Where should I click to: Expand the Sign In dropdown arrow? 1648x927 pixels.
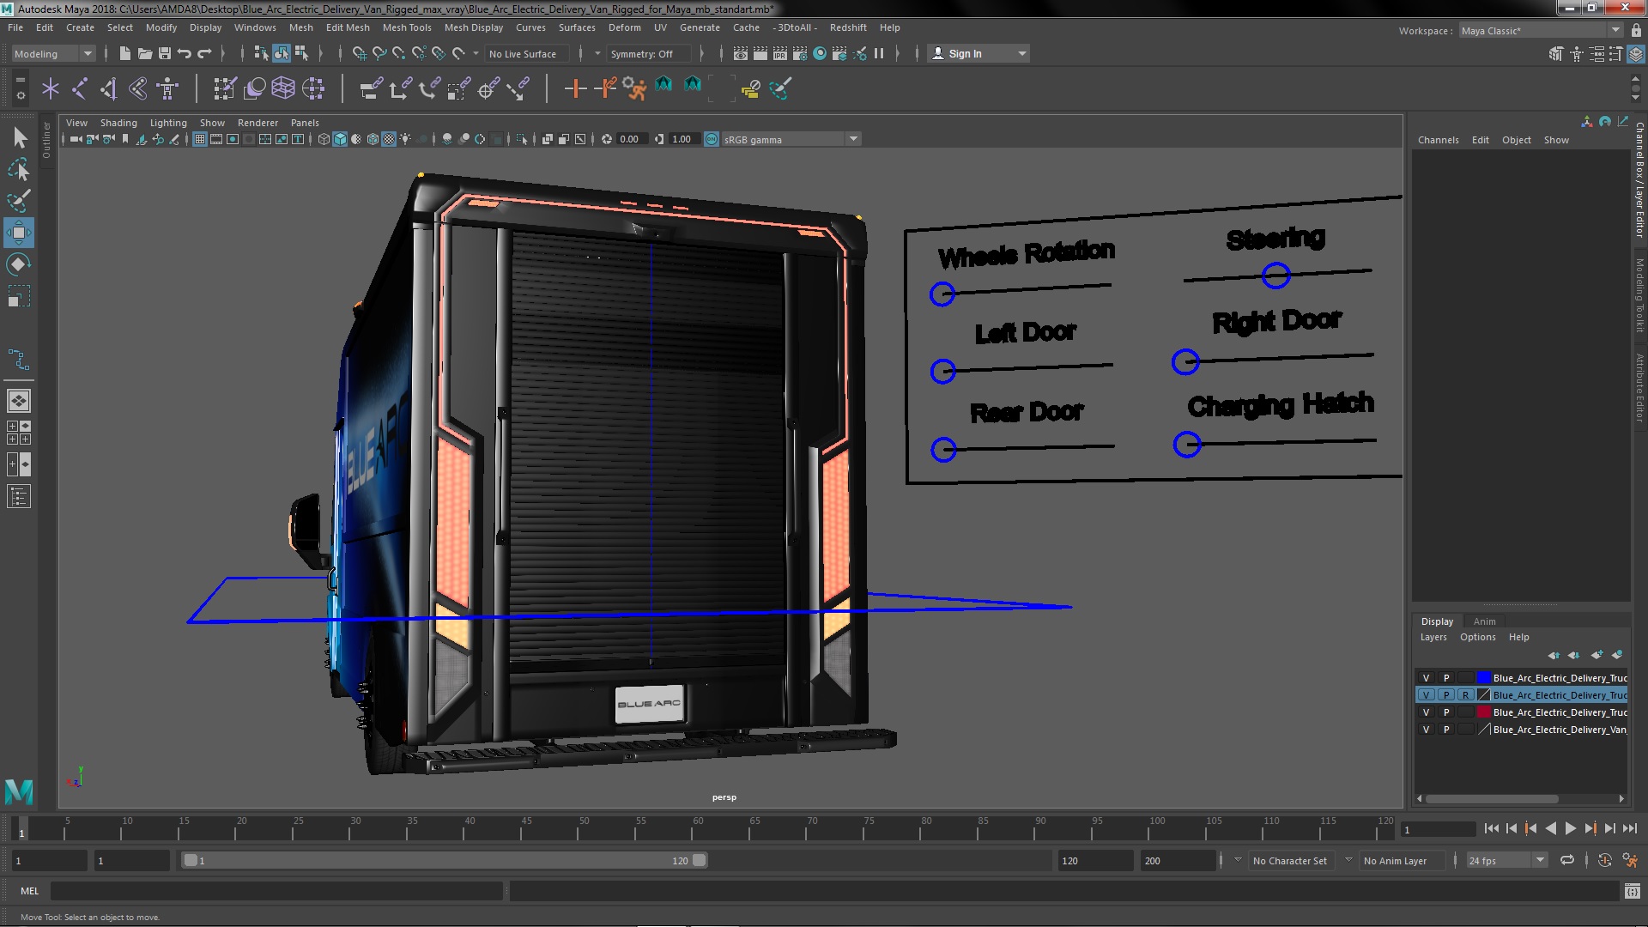click(1021, 53)
